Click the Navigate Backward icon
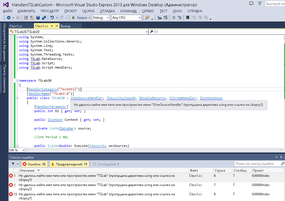 [x=8, y=18]
